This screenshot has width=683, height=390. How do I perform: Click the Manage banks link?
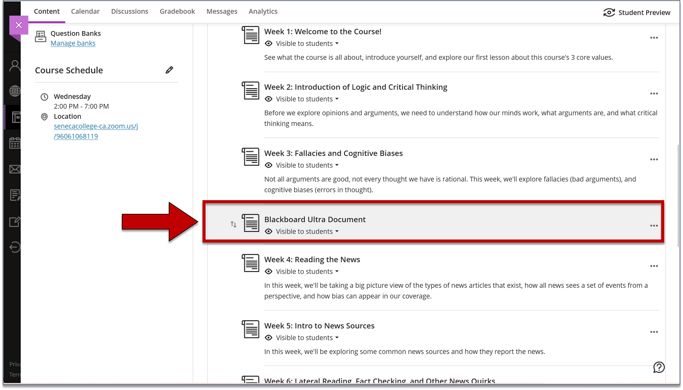point(73,43)
